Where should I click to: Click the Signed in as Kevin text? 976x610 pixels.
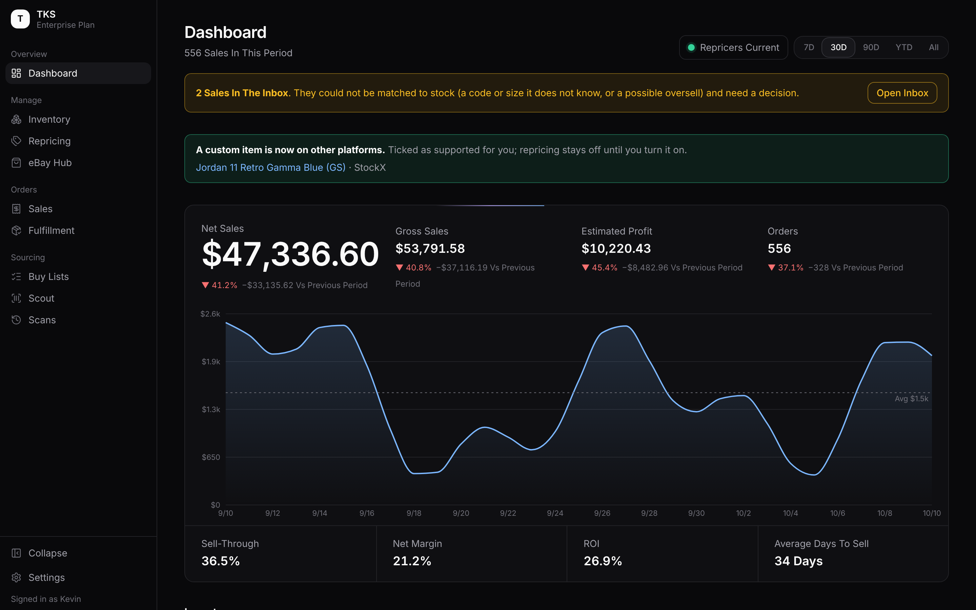46,599
